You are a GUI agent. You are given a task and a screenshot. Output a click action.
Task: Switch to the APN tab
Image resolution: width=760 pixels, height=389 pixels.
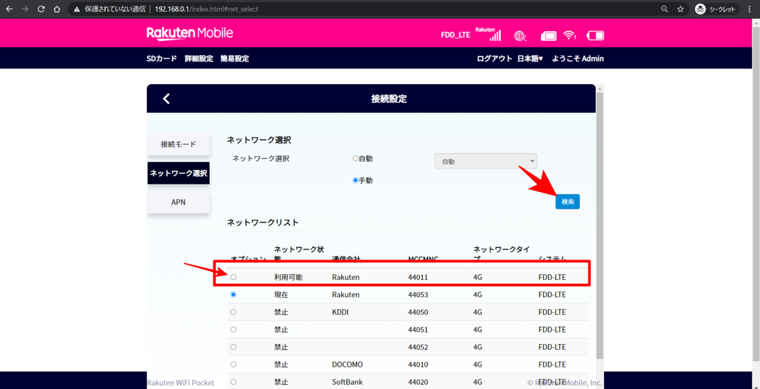point(179,202)
